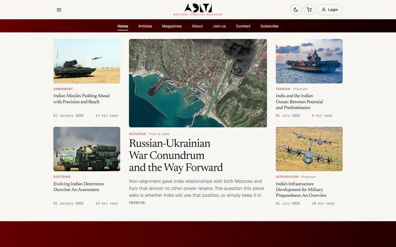Select the Home nav item
This screenshot has height=247, width=396.
coord(123,26)
